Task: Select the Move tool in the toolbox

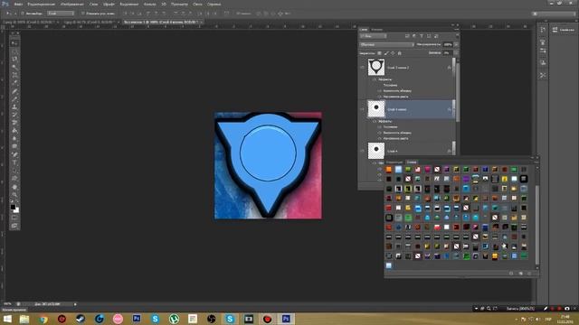Action: pos(14,43)
